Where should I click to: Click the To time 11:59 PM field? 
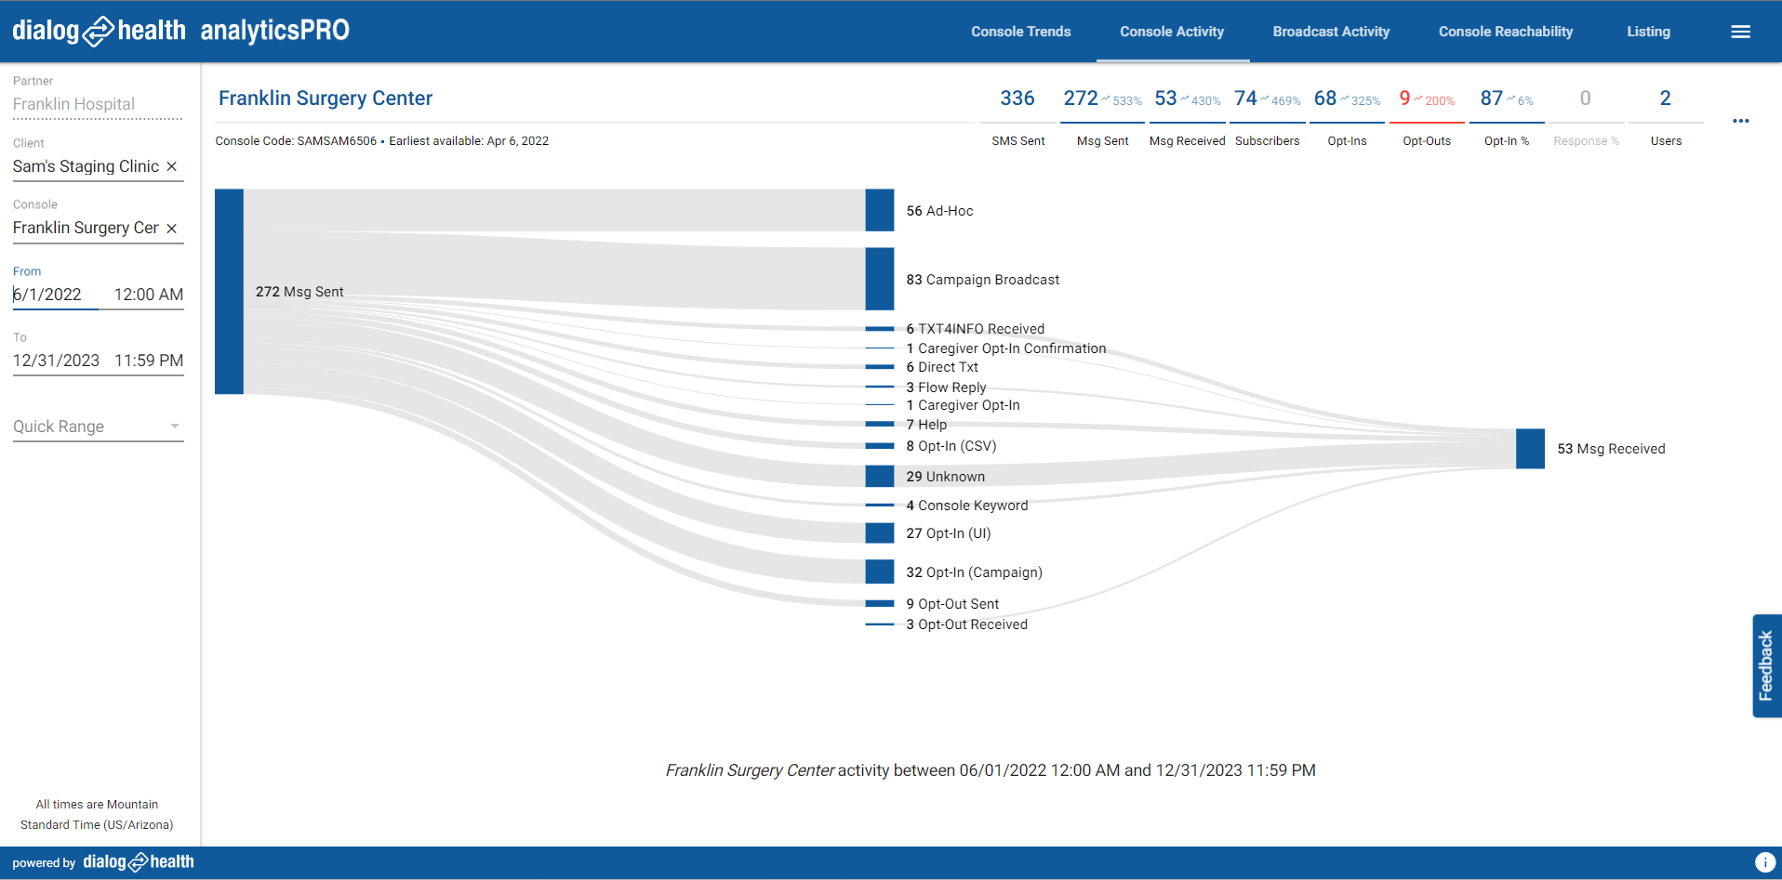[x=149, y=361]
